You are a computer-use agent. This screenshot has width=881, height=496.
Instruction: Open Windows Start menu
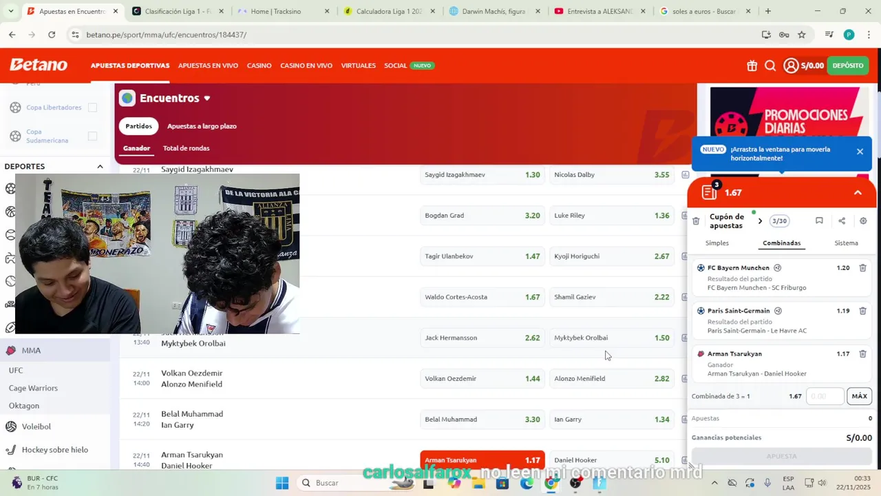click(x=282, y=483)
